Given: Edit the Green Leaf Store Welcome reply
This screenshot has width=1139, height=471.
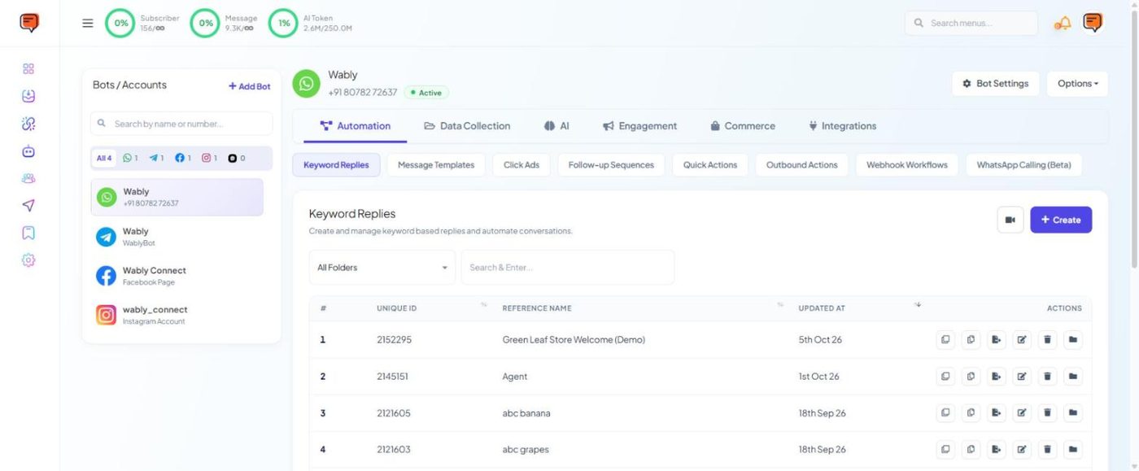Looking at the screenshot, I should coord(1022,339).
